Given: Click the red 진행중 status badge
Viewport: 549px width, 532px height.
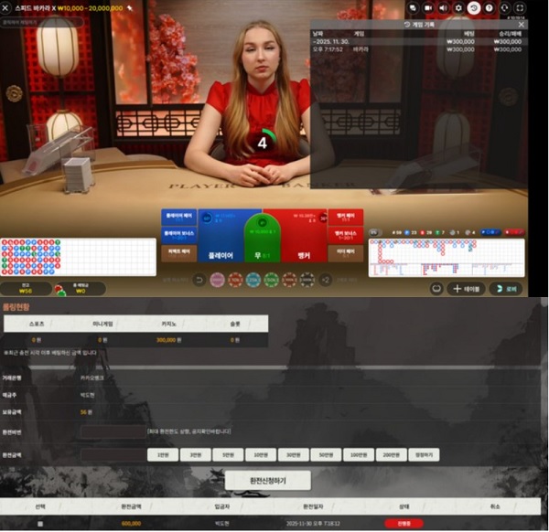Looking at the screenshot, I should click(x=404, y=524).
